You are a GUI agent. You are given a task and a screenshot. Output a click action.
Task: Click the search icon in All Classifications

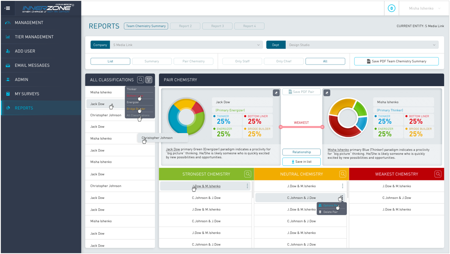point(141,80)
